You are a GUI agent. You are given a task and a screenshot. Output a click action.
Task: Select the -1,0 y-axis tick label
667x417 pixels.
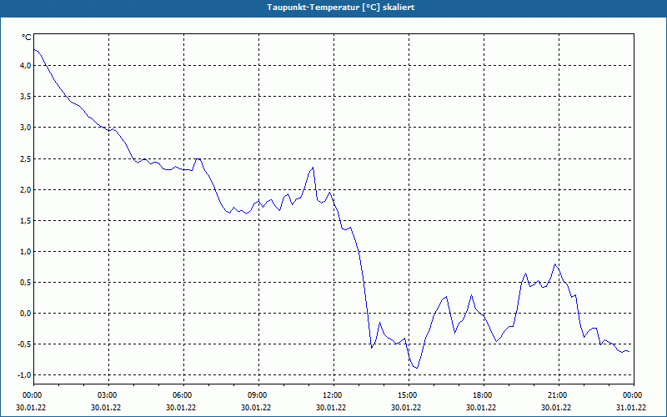(x=23, y=375)
